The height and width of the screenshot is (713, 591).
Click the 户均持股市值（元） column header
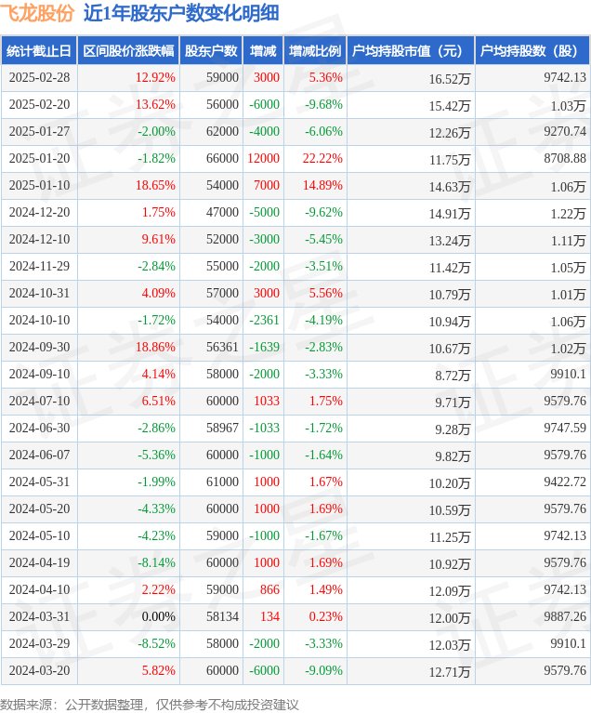(410, 51)
